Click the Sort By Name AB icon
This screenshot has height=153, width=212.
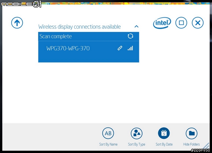108,133
